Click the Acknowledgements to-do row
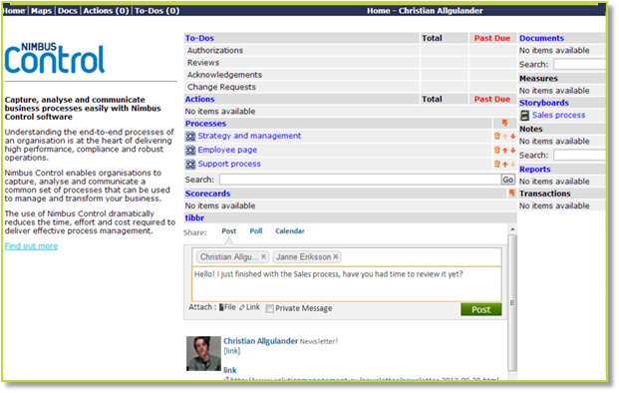Image resolution: width=619 pixels, height=393 pixels. [x=302, y=75]
